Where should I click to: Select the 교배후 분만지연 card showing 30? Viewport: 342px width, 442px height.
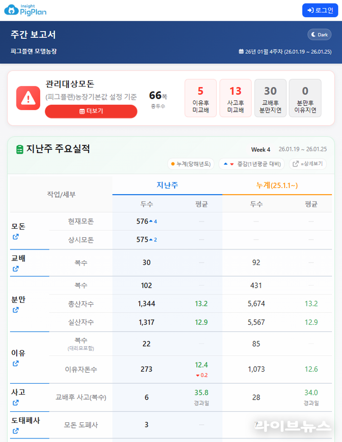(270, 98)
